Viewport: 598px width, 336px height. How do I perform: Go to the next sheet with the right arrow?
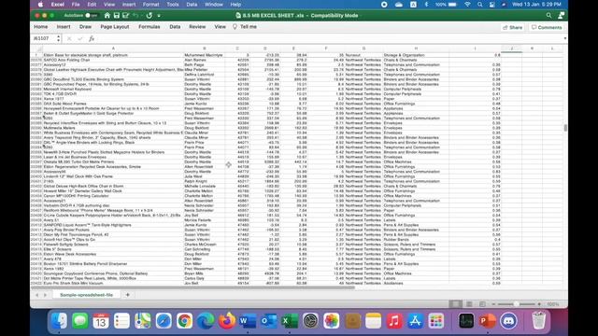tap(45, 295)
